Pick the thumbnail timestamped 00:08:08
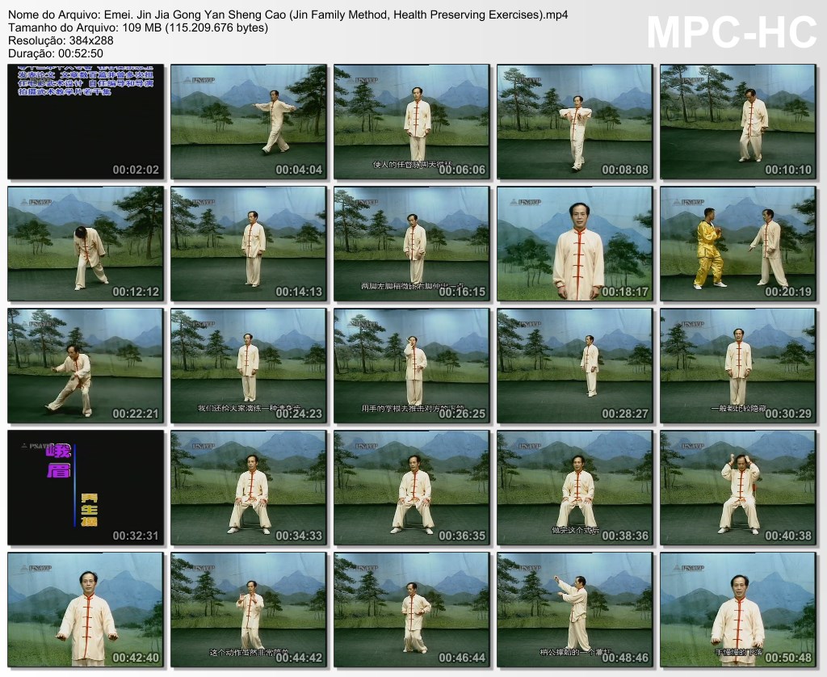Screen dimensions: 827x677 tap(574, 121)
